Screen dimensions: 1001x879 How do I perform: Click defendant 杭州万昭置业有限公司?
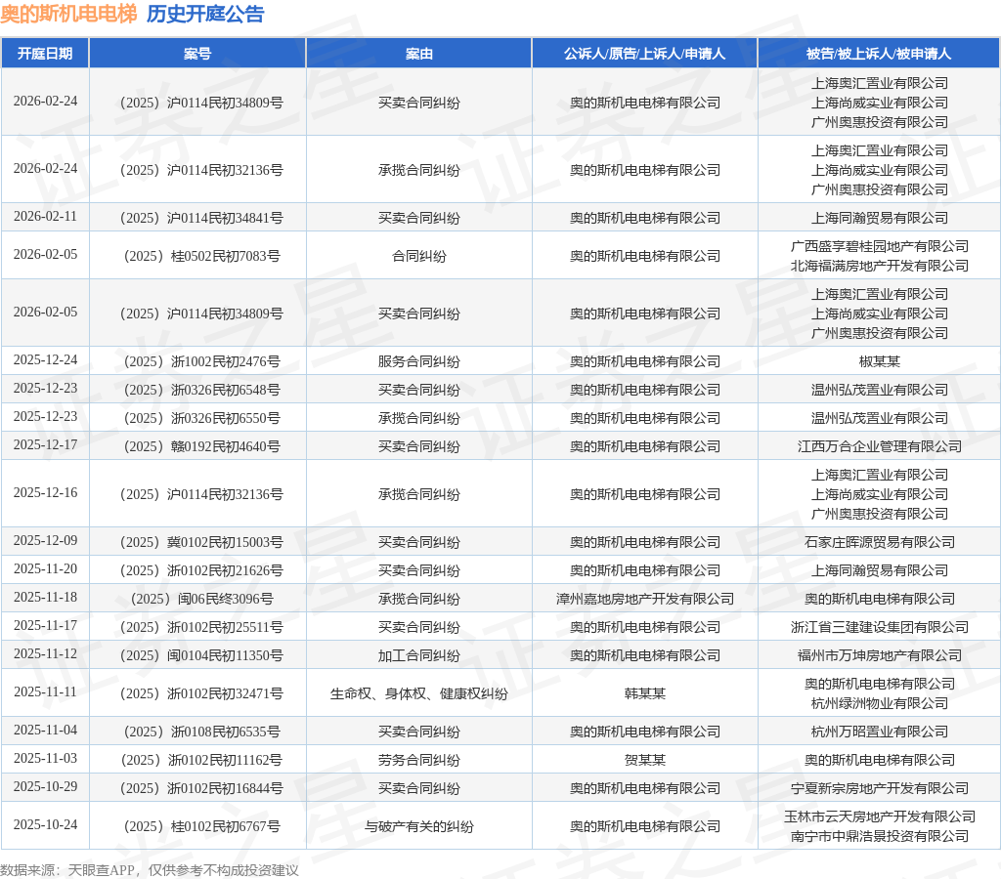click(x=879, y=732)
